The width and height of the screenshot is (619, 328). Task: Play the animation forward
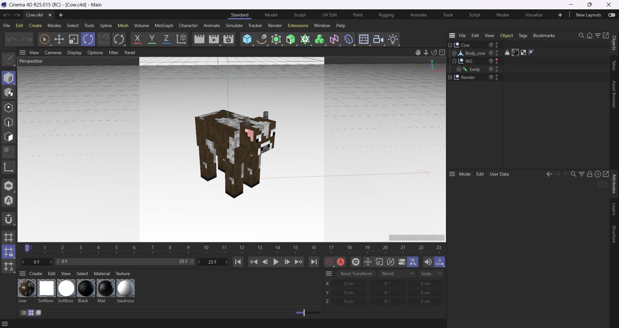(276, 262)
